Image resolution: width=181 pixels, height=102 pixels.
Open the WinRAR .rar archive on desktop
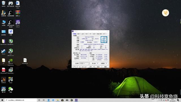(18, 13)
